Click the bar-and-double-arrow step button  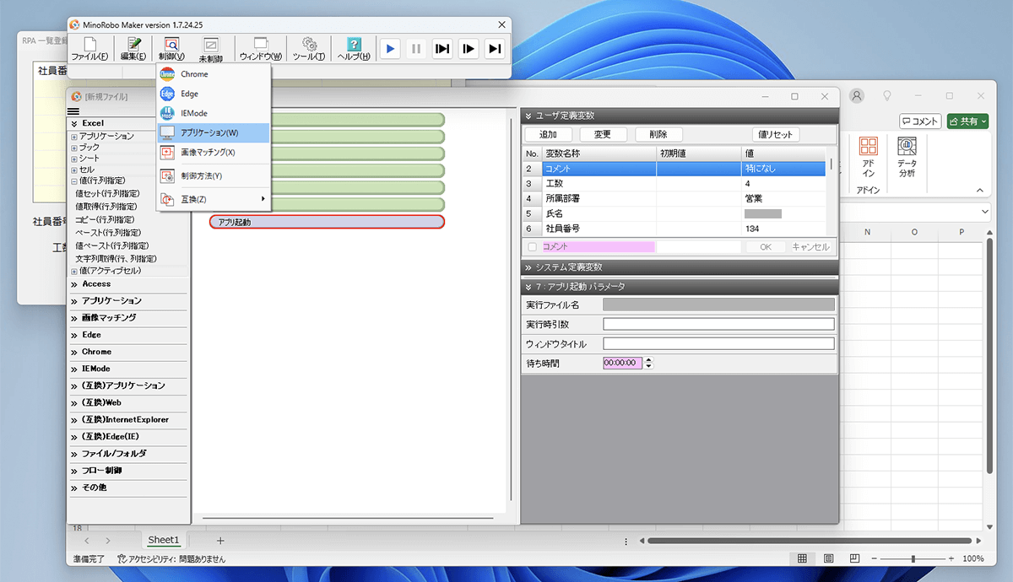coord(442,49)
